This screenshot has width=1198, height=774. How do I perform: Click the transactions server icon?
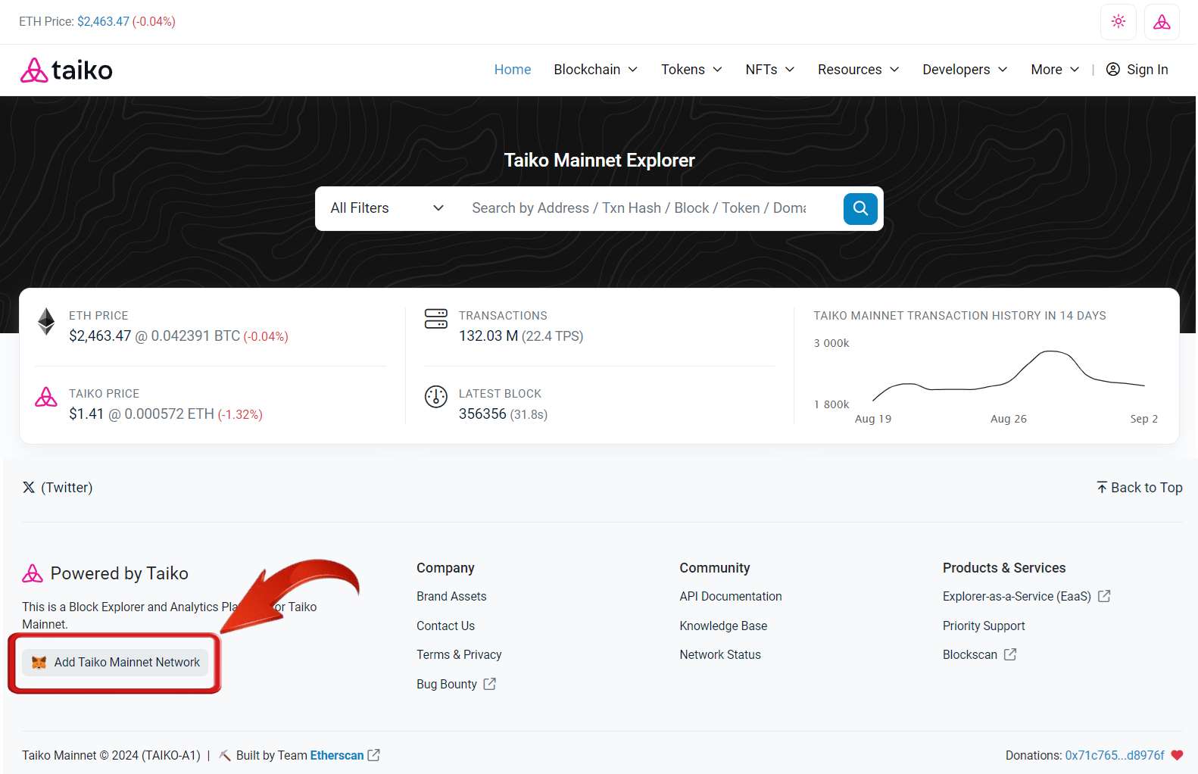(x=436, y=319)
